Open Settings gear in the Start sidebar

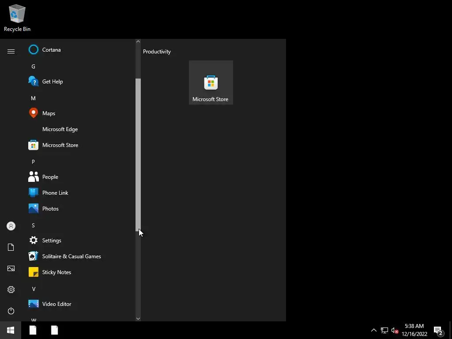pos(11,290)
